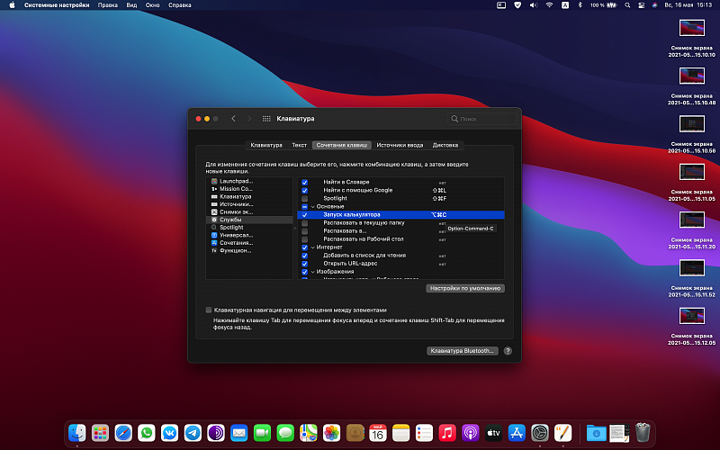This screenshot has width=720, height=450.
Task: Open WhatsApp from the Dock
Action: pyautogui.click(x=146, y=433)
